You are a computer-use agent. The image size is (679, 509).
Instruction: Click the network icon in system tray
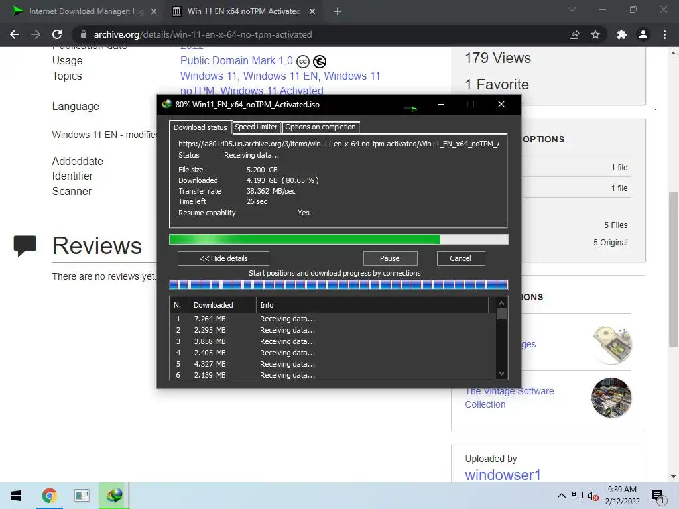(578, 496)
